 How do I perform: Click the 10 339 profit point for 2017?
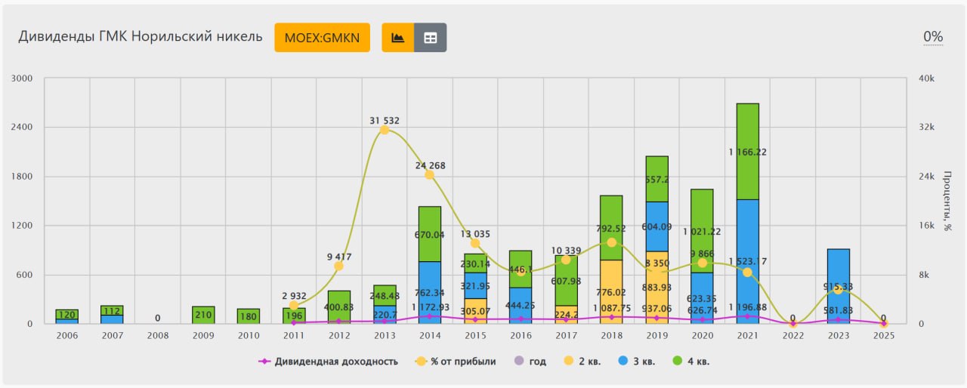566,260
